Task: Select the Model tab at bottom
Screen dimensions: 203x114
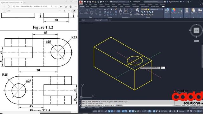Action: click(83, 108)
